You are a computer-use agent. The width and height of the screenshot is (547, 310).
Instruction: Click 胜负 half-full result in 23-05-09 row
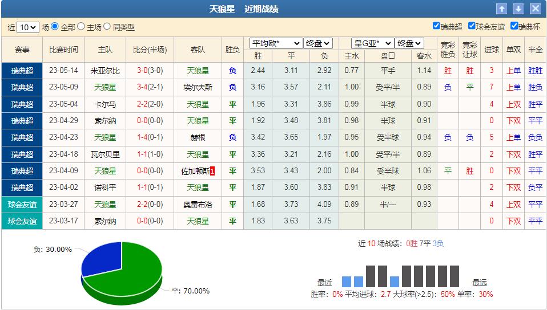point(535,87)
